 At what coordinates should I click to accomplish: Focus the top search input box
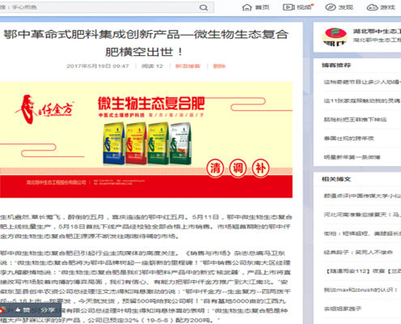(99, 7)
